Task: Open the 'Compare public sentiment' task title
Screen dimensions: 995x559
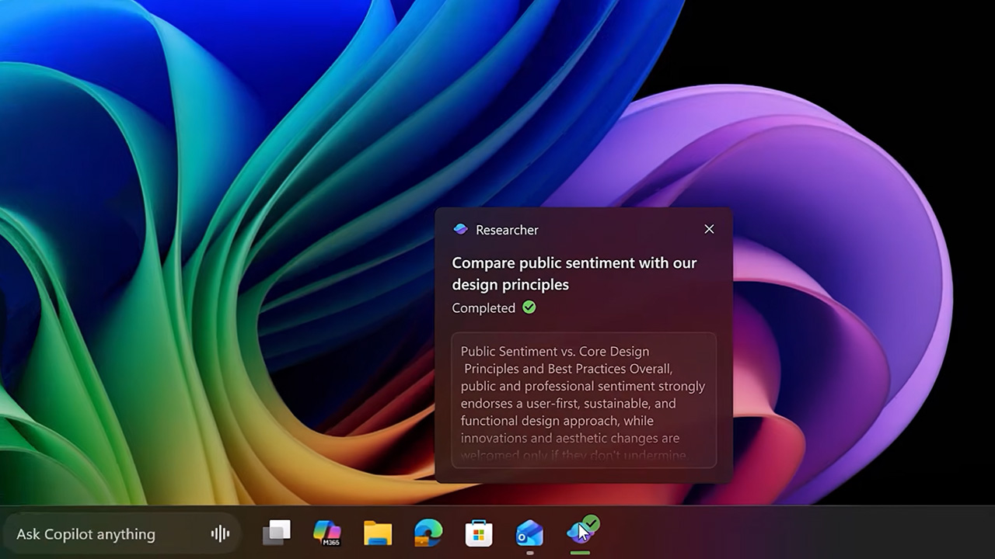Action: pyautogui.click(x=574, y=273)
